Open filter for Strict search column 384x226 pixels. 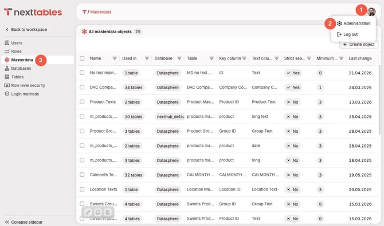pos(309,58)
